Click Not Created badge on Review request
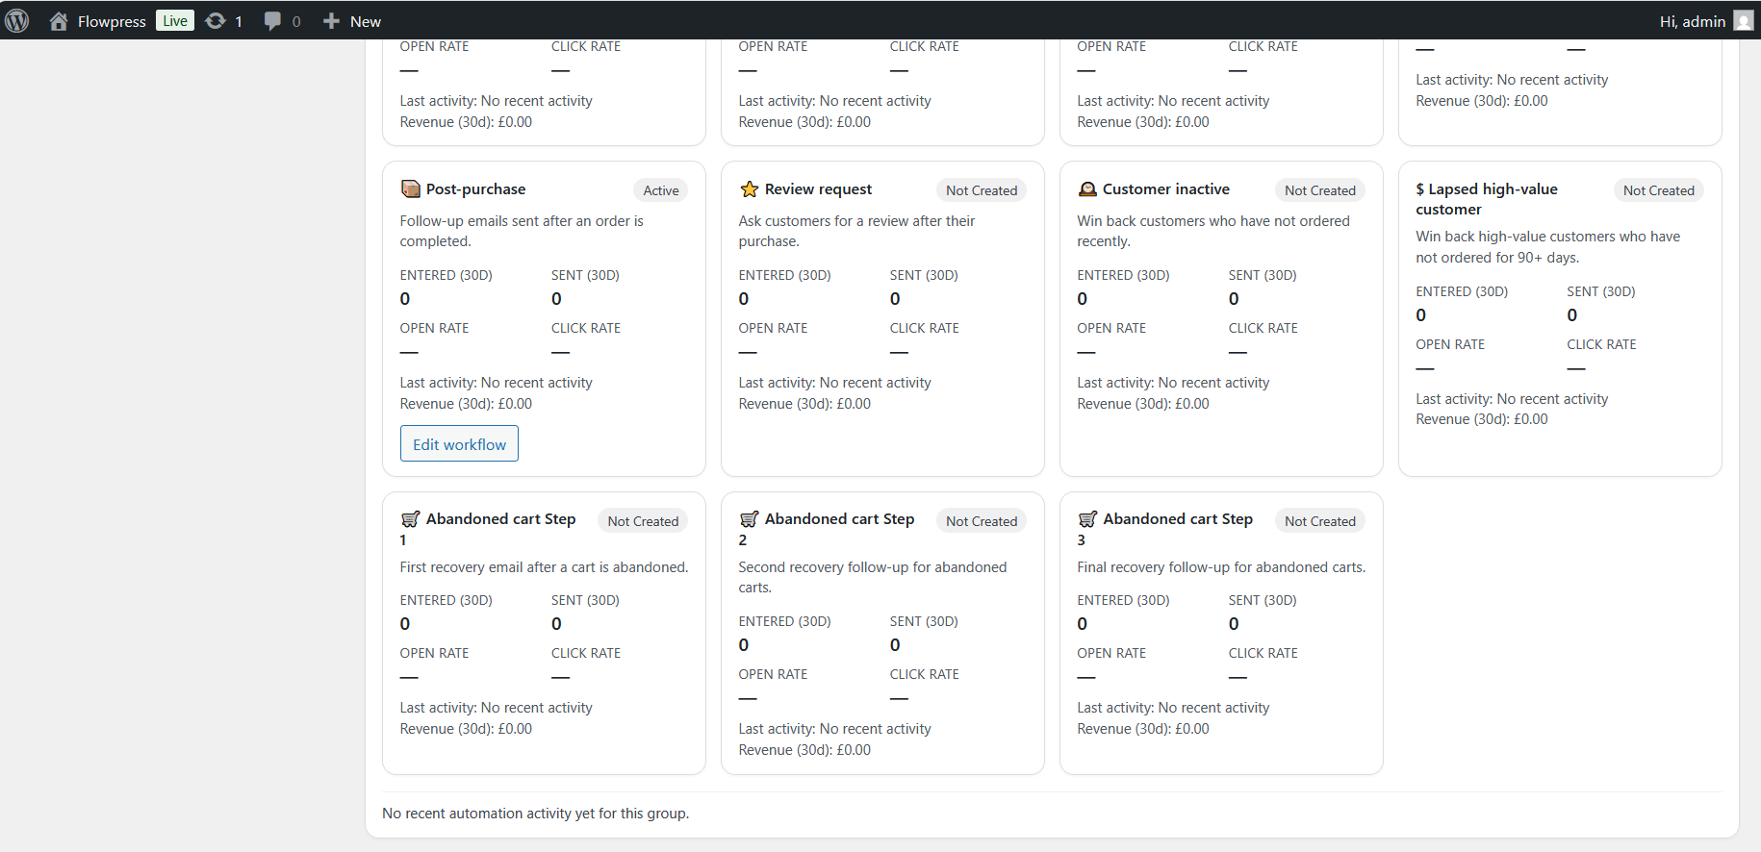This screenshot has height=852, width=1761. [982, 190]
